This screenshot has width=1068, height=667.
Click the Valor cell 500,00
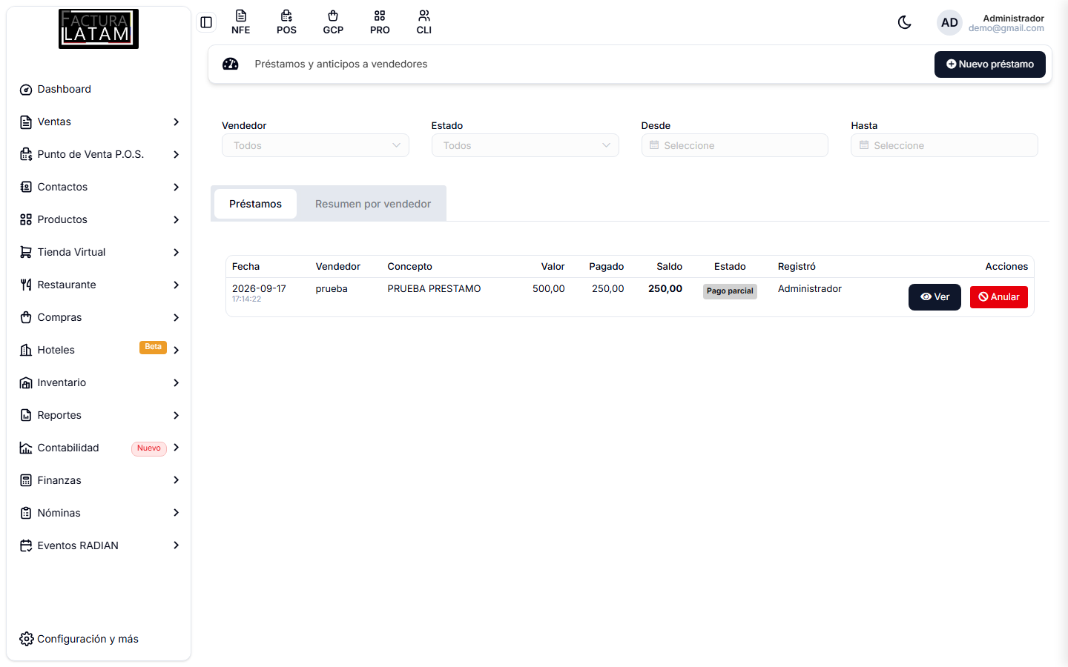coord(549,289)
